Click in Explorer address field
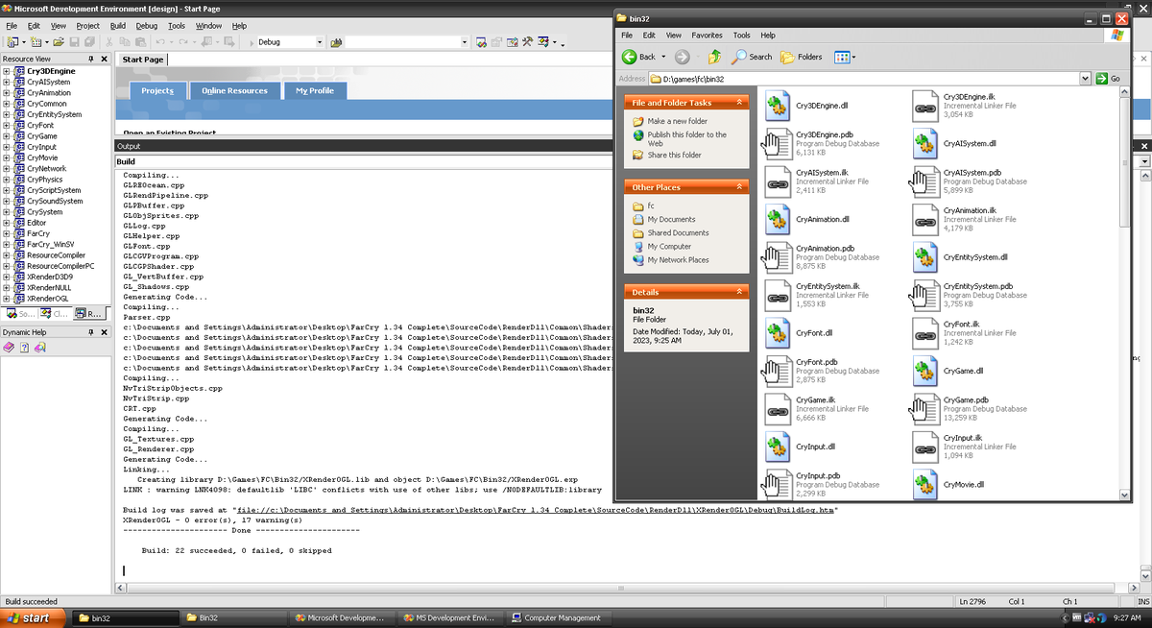This screenshot has height=628, width=1152. pos(864,79)
